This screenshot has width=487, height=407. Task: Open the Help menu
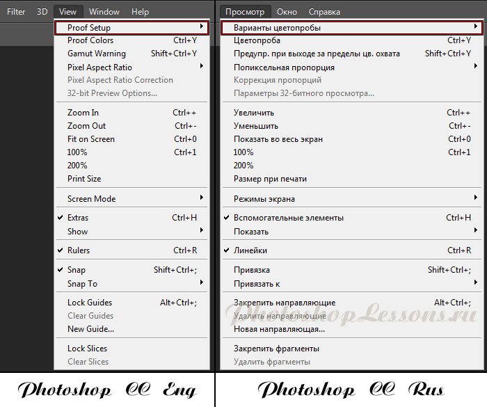(x=140, y=12)
